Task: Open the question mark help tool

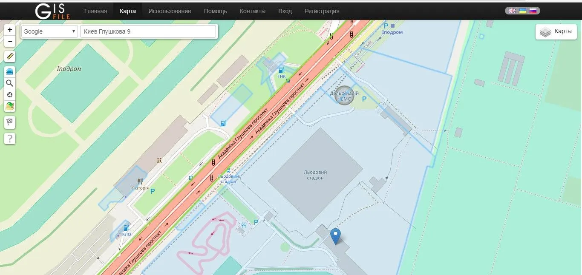Action: (x=10, y=138)
